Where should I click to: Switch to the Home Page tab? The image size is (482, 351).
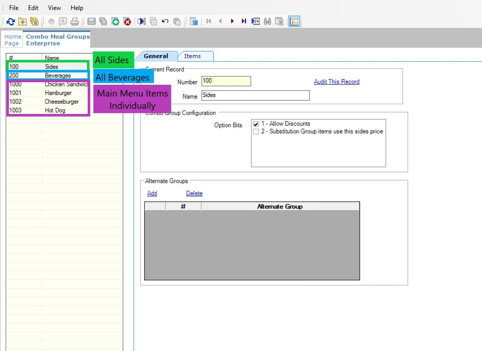click(x=13, y=40)
